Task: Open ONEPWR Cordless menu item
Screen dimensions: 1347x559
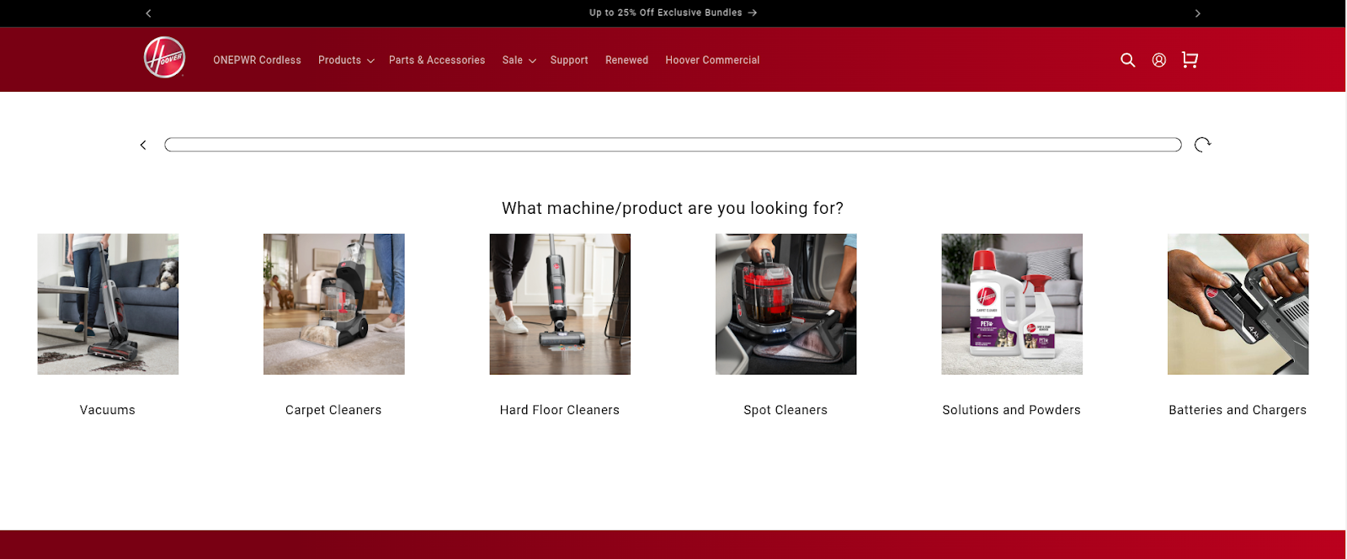Action: [257, 60]
